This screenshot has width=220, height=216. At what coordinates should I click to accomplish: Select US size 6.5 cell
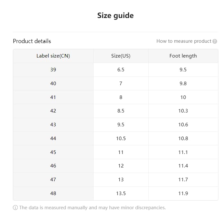pos(121,70)
